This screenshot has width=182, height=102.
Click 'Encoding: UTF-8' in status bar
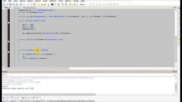pos(39,101)
